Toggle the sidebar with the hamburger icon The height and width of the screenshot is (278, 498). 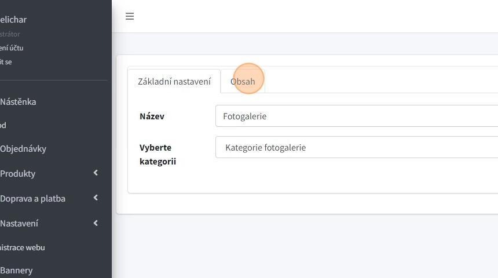(x=130, y=16)
